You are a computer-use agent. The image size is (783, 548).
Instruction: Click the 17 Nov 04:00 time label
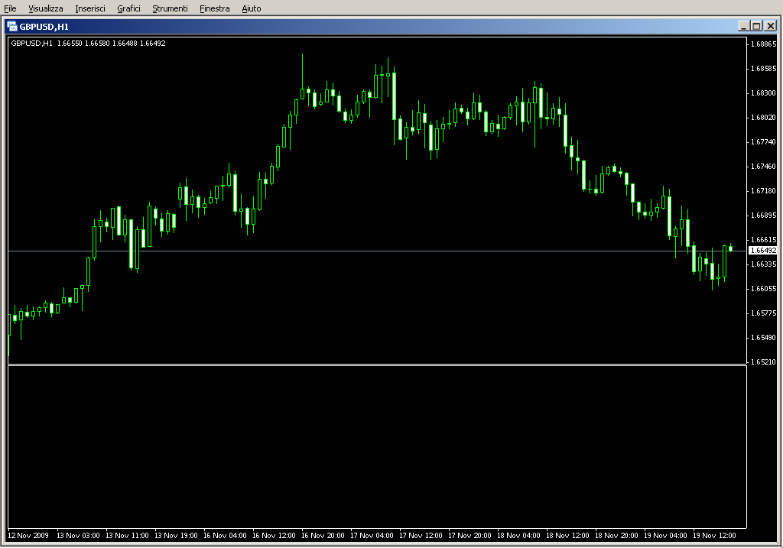[x=372, y=536]
